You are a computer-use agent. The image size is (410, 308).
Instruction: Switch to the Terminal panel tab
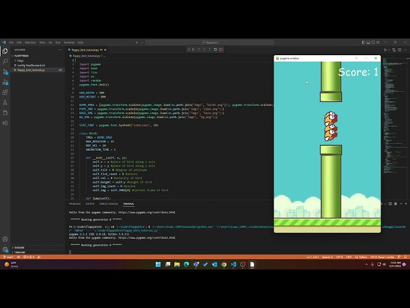128,204
